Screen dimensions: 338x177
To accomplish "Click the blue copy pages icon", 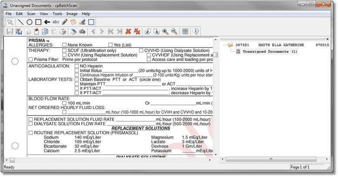I will pos(45,31).
